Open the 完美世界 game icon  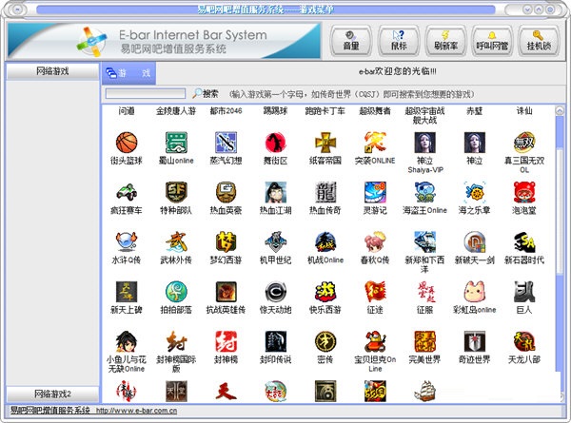tap(424, 341)
